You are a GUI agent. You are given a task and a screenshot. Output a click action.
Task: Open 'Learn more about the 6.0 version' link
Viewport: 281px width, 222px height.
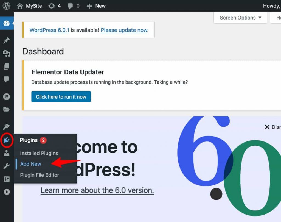(x=97, y=190)
